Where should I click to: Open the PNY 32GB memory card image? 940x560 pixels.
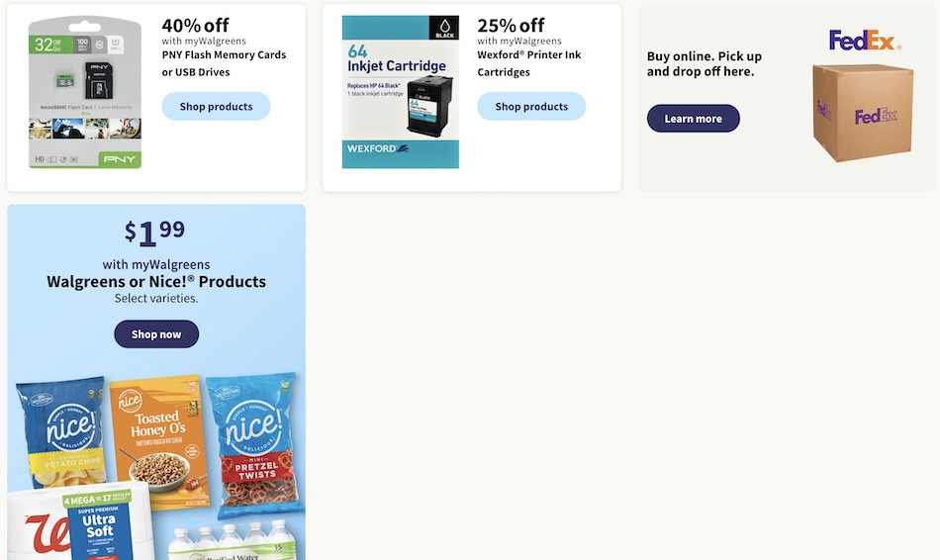84,92
